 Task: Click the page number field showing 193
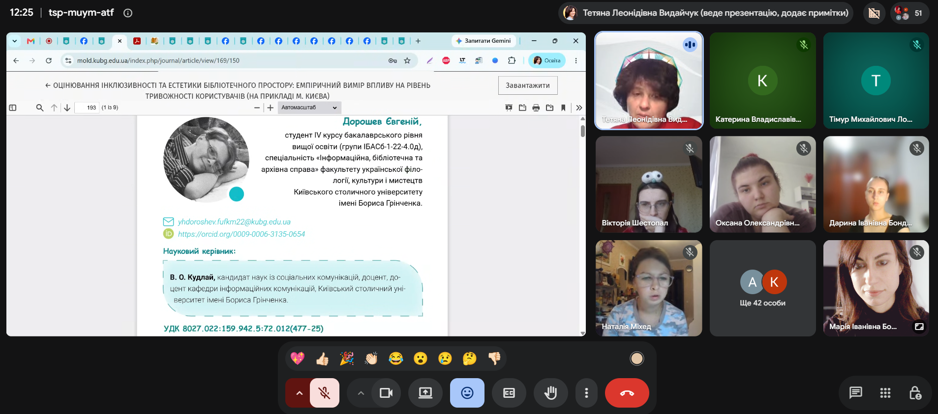coord(87,108)
